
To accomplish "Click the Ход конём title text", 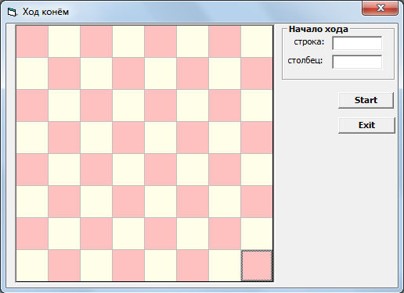I will (x=45, y=12).
